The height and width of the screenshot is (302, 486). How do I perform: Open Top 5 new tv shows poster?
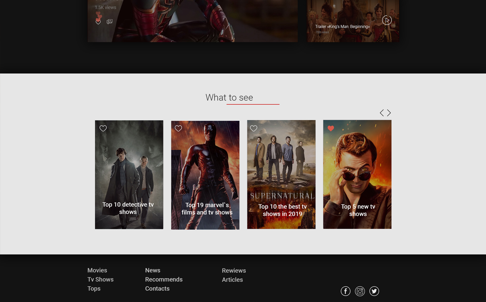(x=357, y=174)
